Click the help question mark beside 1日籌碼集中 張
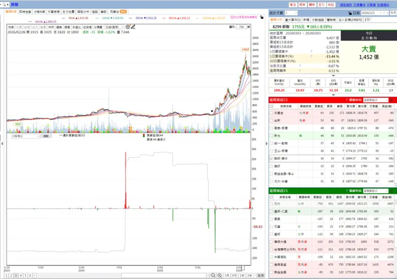Screen dimensions: 397x279 click(x=311, y=52)
